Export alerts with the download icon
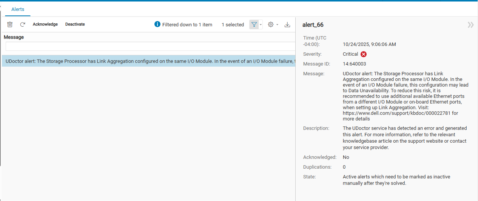478x201 pixels. pyautogui.click(x=287, y=24)
